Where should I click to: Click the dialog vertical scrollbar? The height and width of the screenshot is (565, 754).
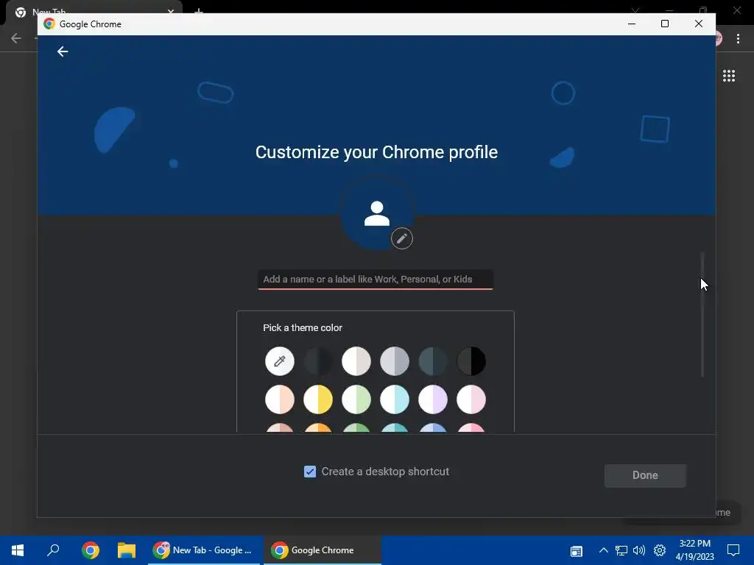pyautogui.click(x=702, y=315)
